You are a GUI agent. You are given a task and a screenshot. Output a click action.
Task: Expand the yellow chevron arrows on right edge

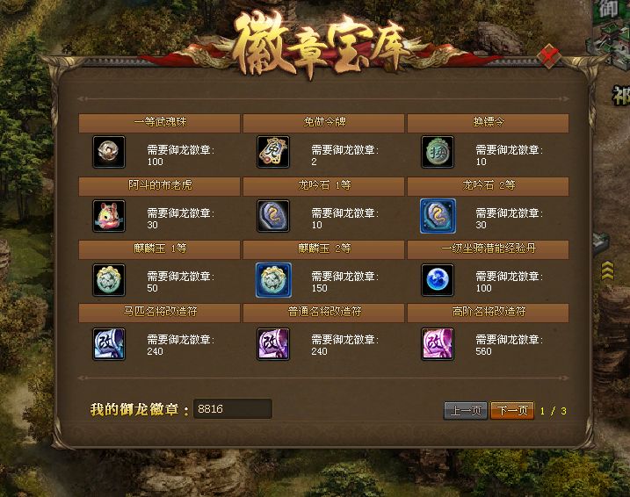pyautogui.click(x=607, y=270)
